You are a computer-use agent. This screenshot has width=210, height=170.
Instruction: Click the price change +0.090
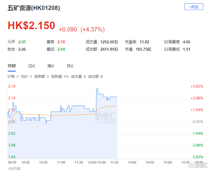click(68, 29)
